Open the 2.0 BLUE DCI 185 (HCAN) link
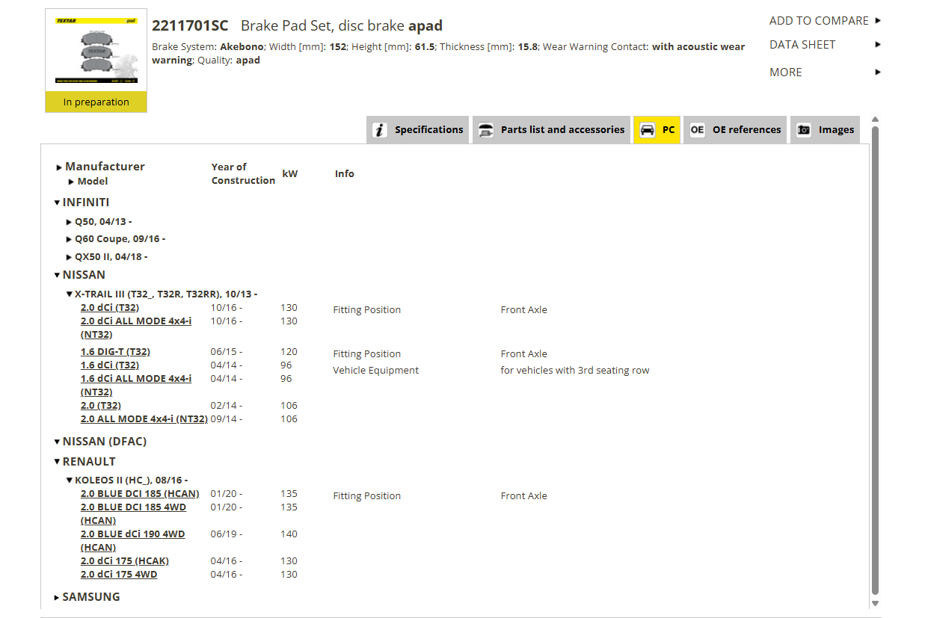 [x=141, y=494]
